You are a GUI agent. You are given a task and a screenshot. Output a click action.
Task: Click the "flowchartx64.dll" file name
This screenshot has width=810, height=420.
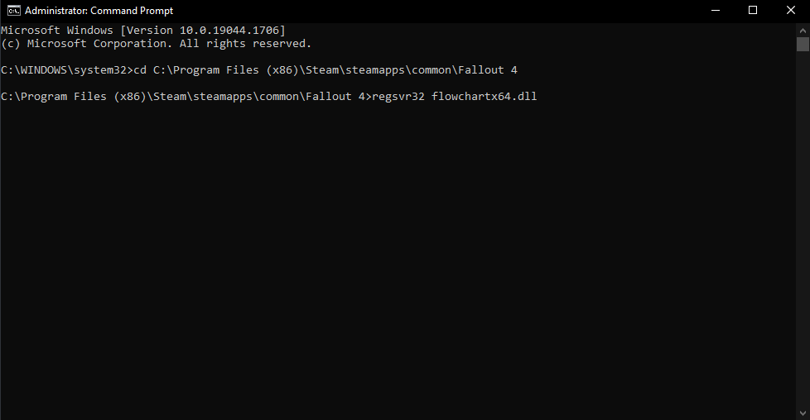click(485, 97)
